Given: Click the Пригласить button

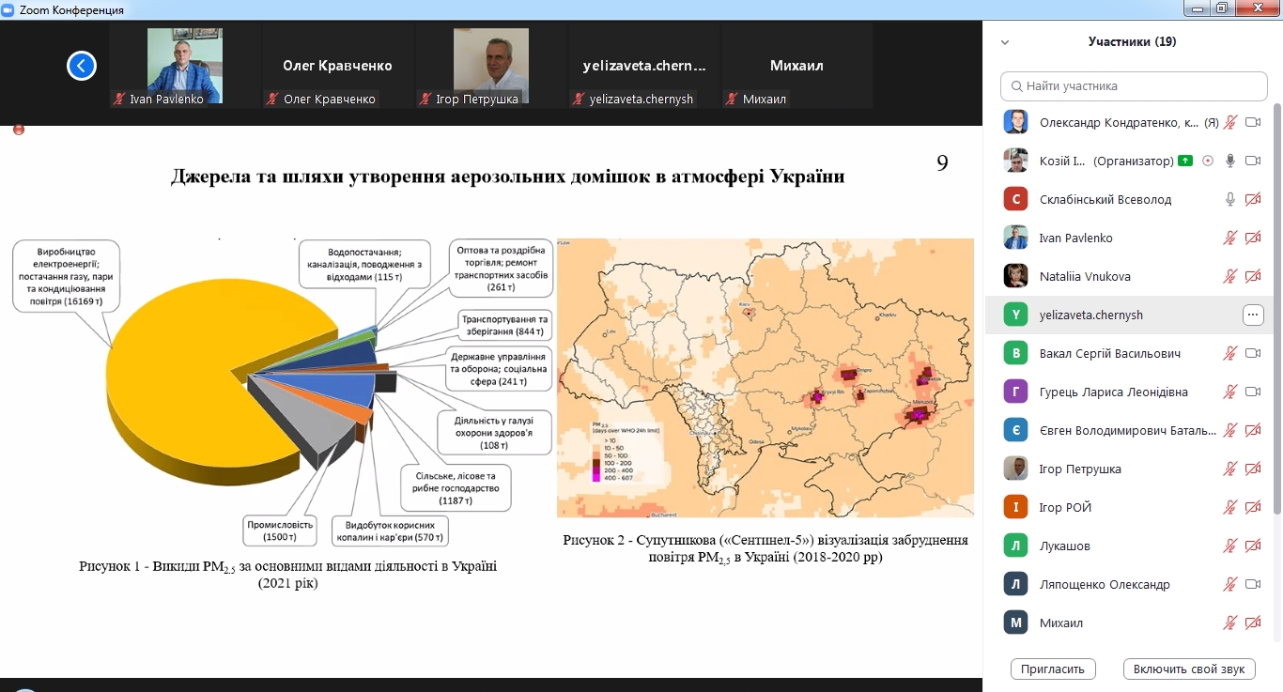Looking at the screenshot, I should tap(1053, 669).
